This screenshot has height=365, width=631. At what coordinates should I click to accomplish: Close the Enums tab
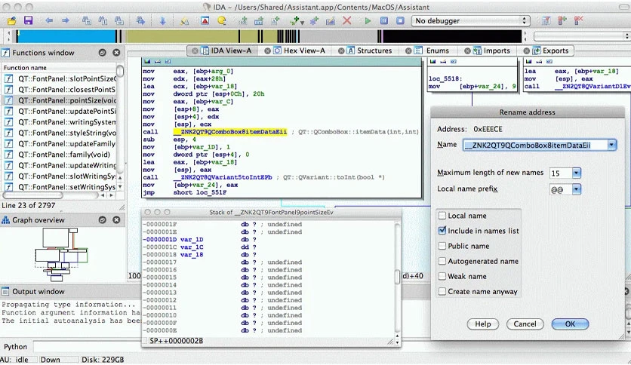point(408,51)
